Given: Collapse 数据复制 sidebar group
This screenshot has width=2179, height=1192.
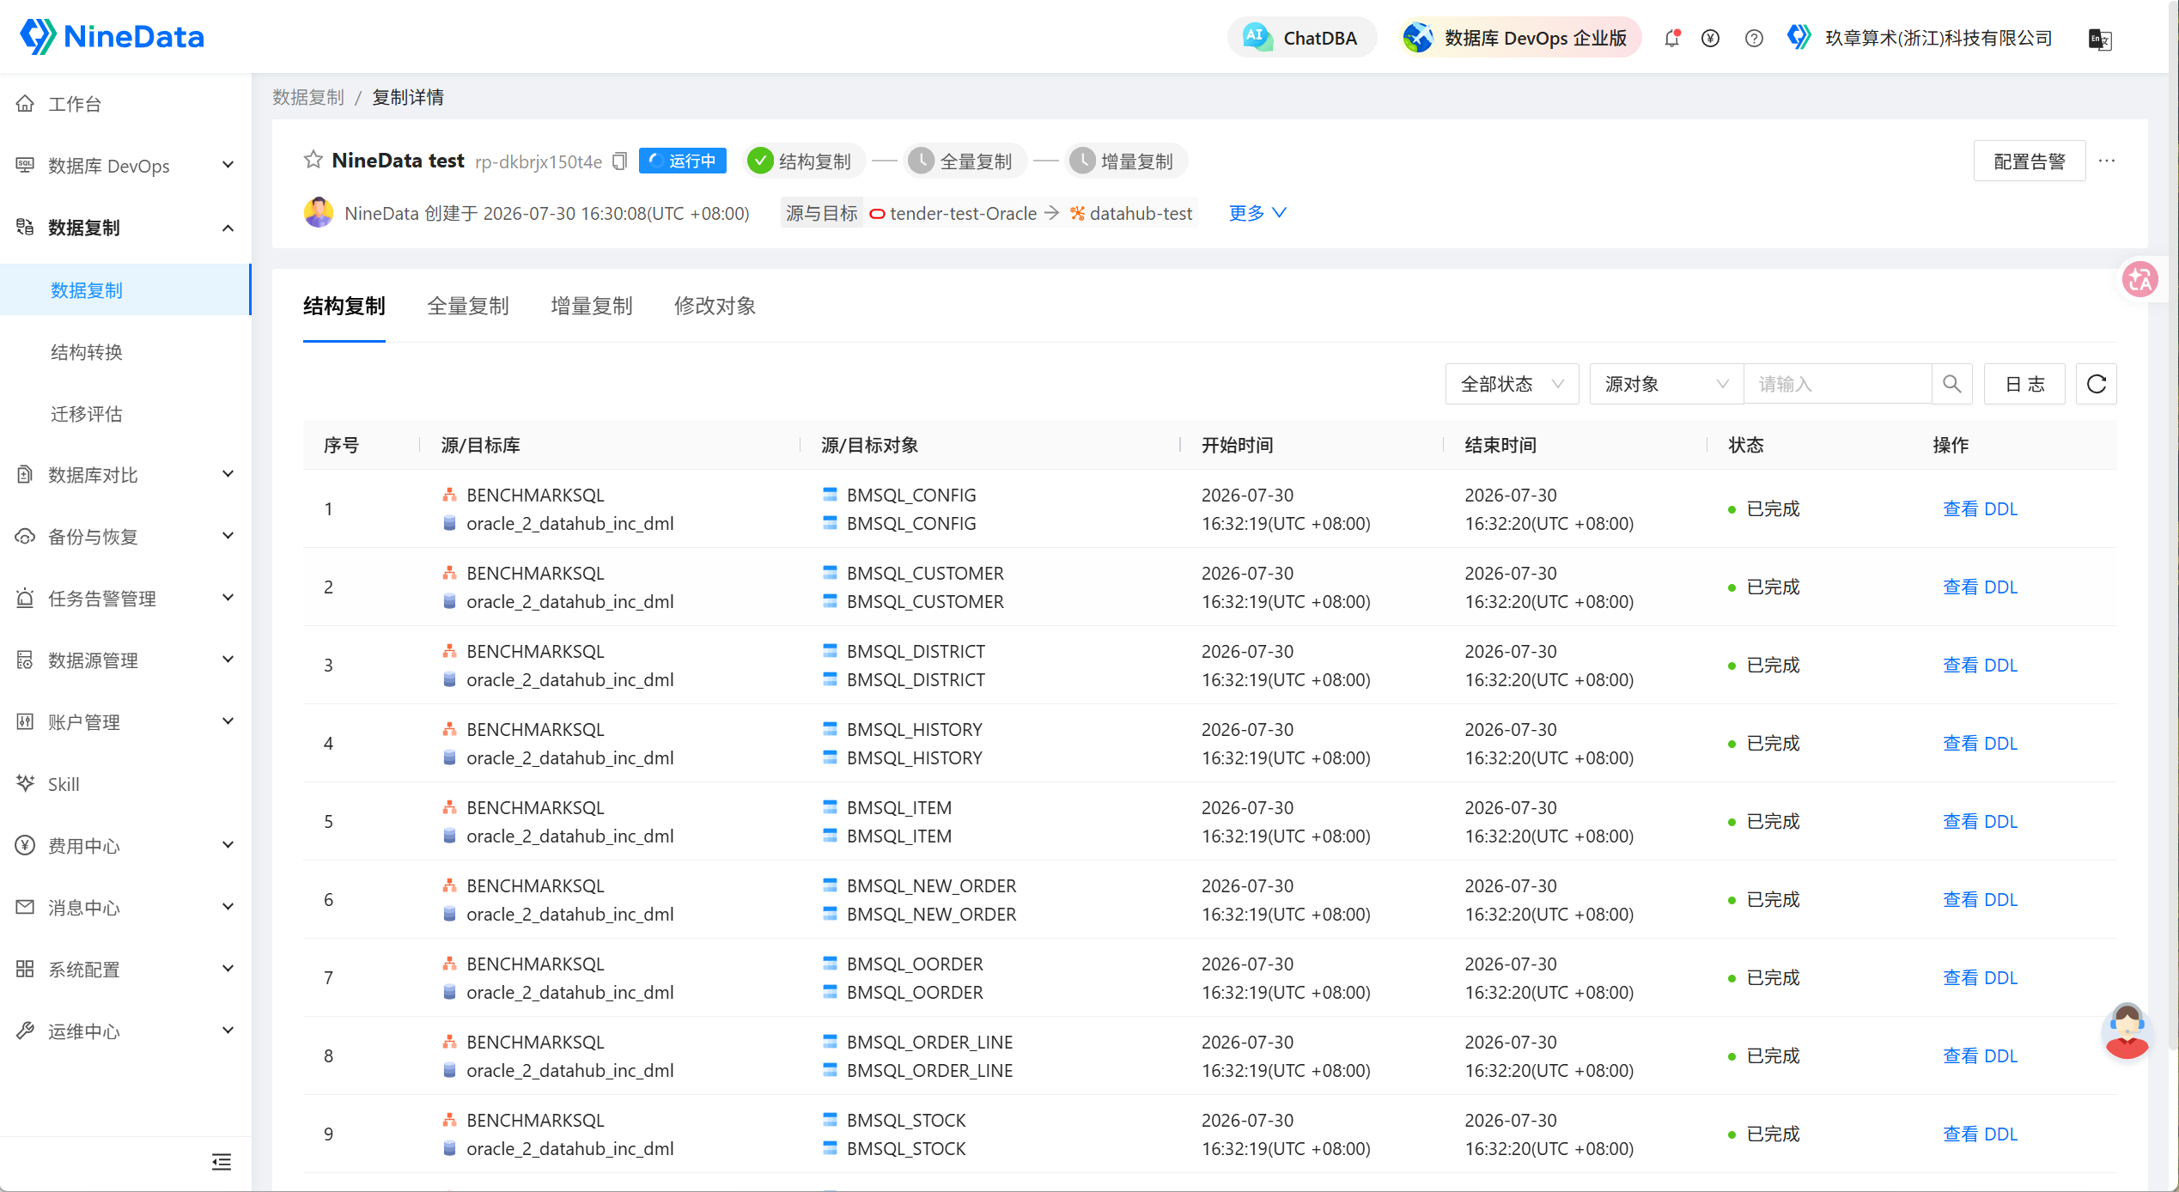Looking at the screenshot, I should coord(125,228).
